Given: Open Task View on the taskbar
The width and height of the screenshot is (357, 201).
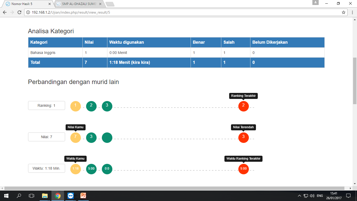Looking at the screenshot, I should (31, 196).
